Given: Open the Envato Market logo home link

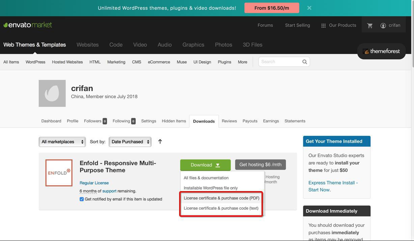Looking at the screenshot, I should 28,25.
